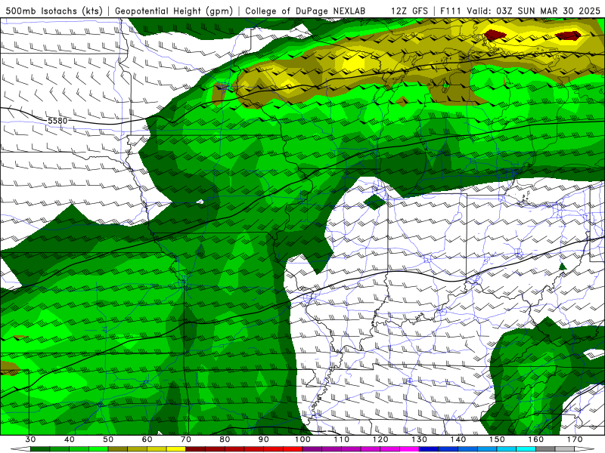Image resolution: width=605 pixels, height=453 pixels.
Task: Click the maroon 70-75 kt swatch
Action: [x=196, y=448]
